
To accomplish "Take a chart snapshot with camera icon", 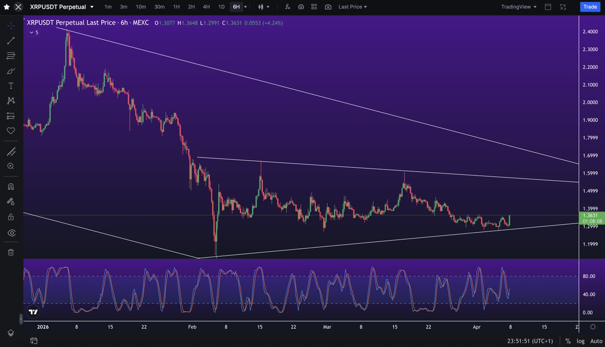I will tap(328, 7).
